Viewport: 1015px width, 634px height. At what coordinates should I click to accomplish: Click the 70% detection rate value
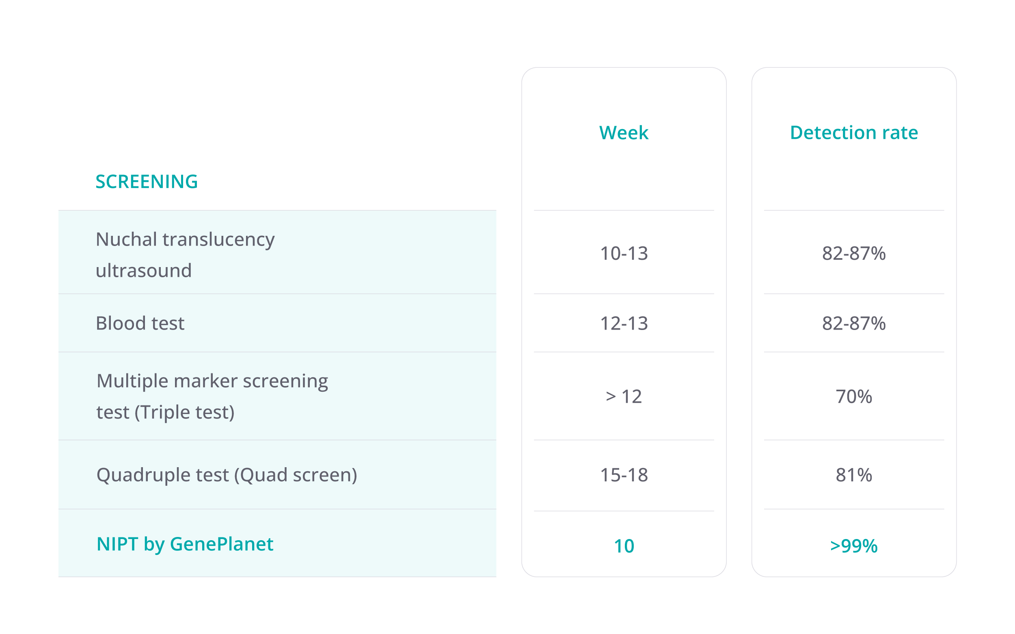click(853, 397)
